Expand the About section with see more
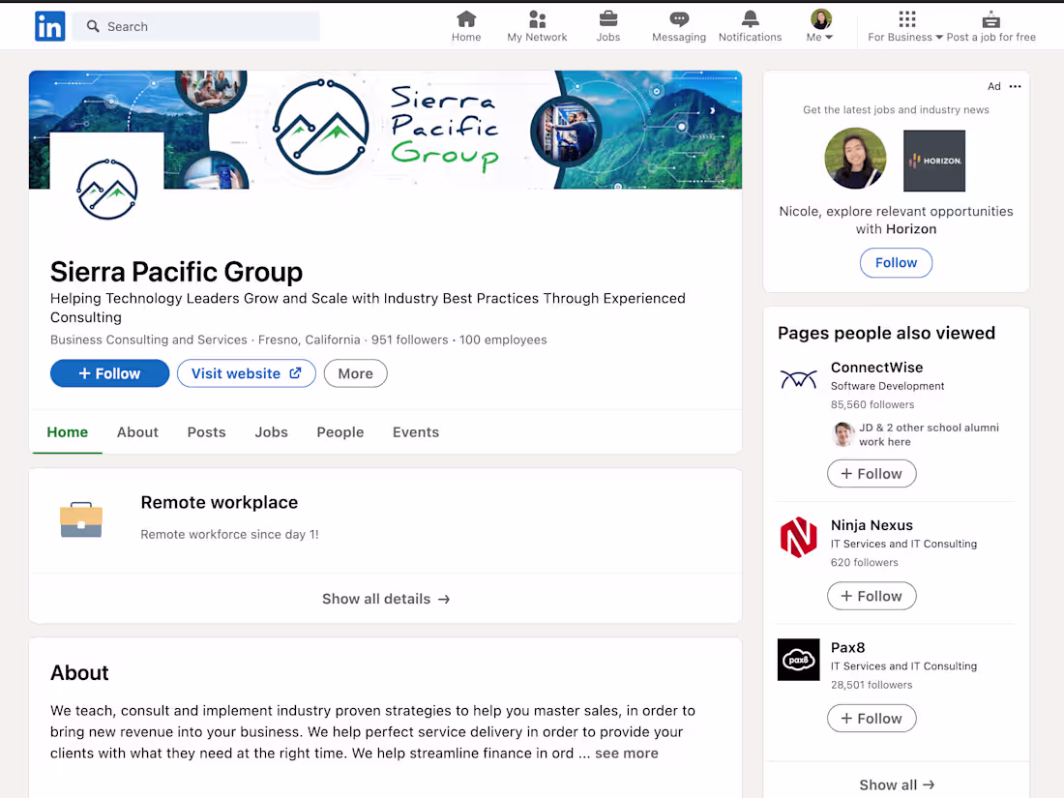This screenshot has height=798, width=1064. (x=626, y=753)
